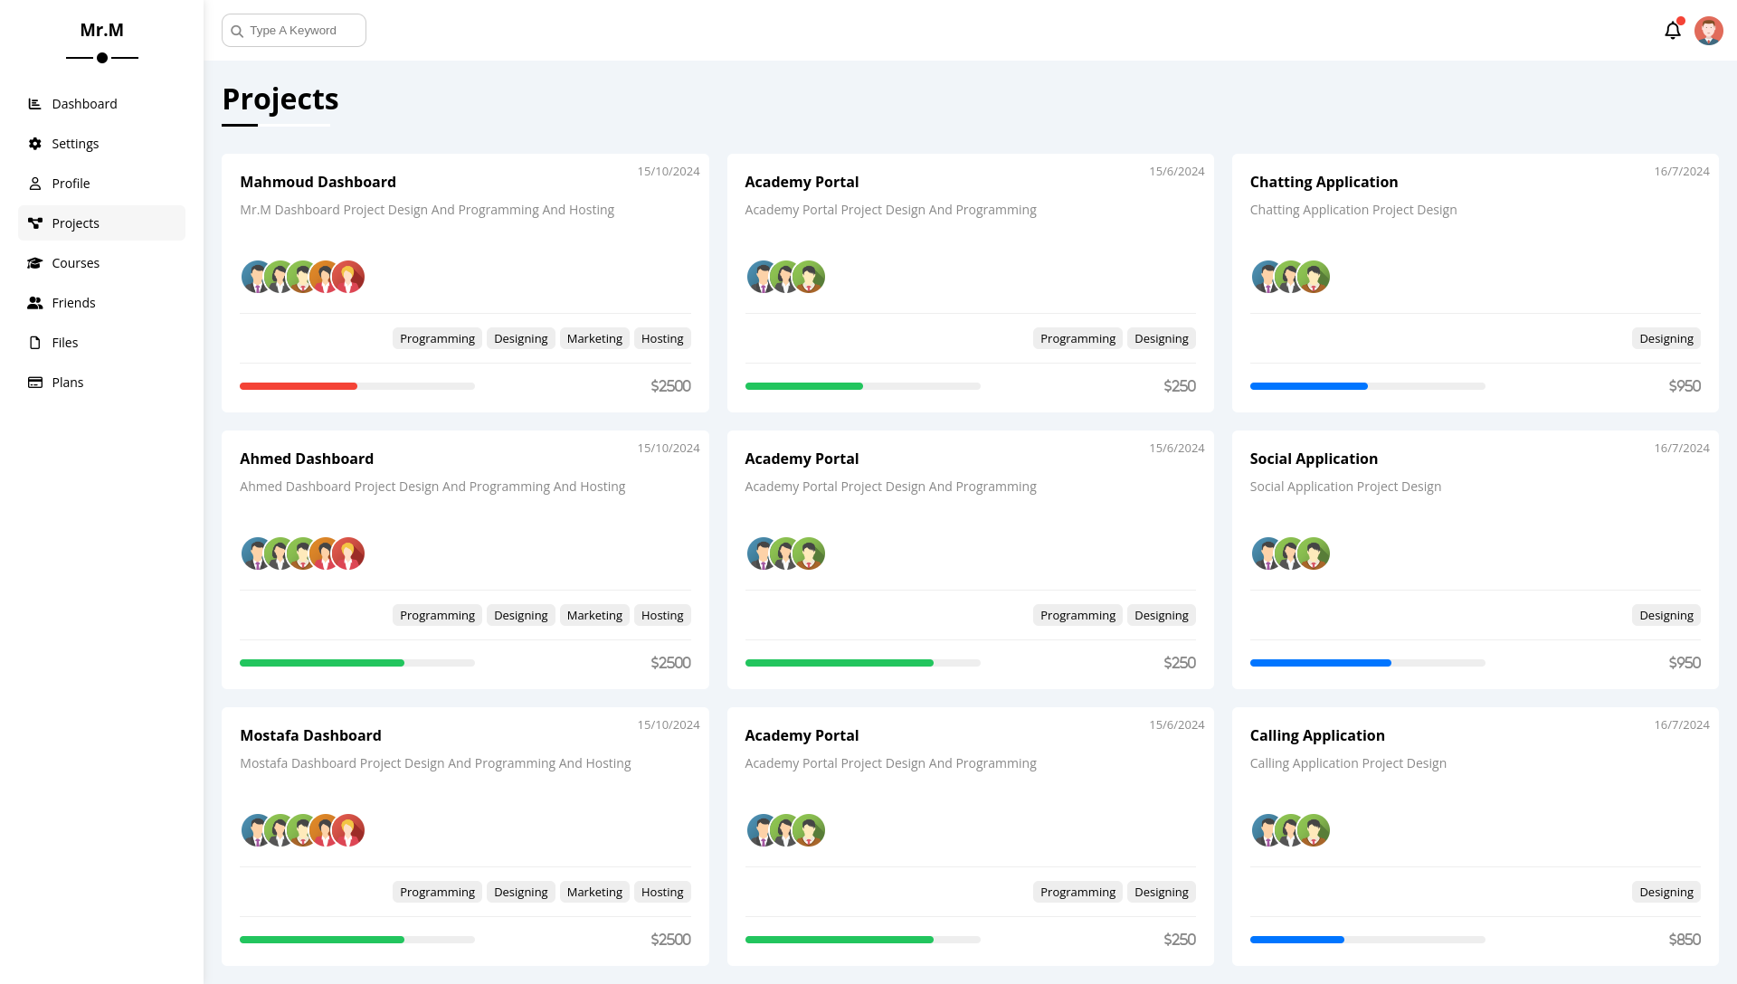
Task: Click the Hosting tag on Mahmoud Dashboard
Action: click(x=661, y=338)
